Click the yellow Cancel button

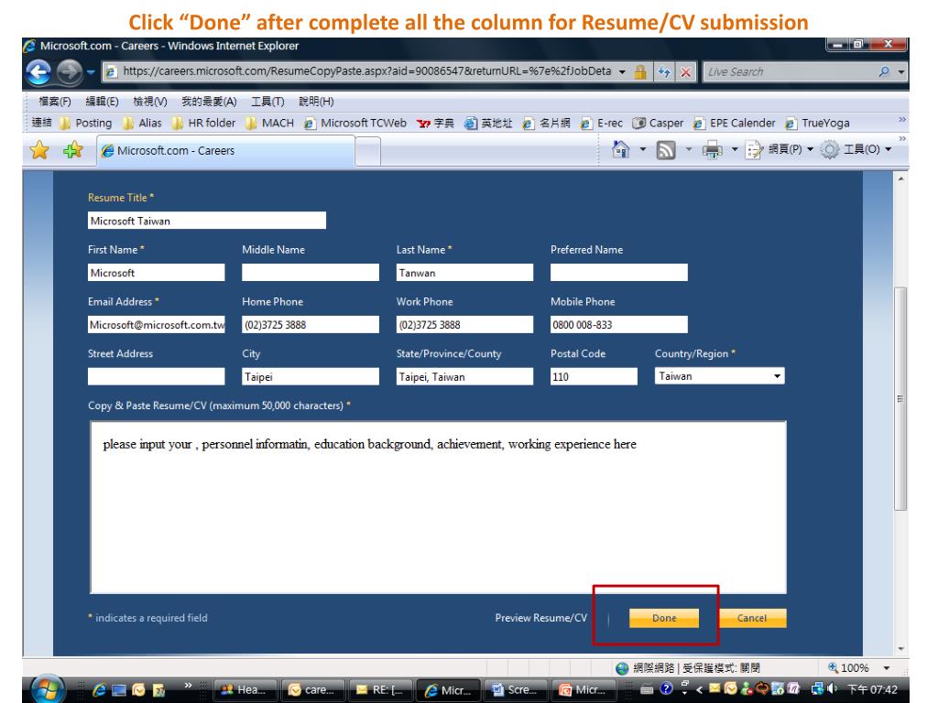(752, 618)
